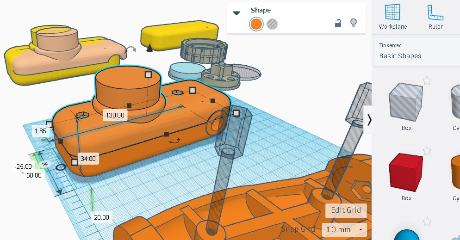The height and width of the screenshot is (240, 460).
Task: Edit the -25.00 offset value
Action: click(23, 166)
